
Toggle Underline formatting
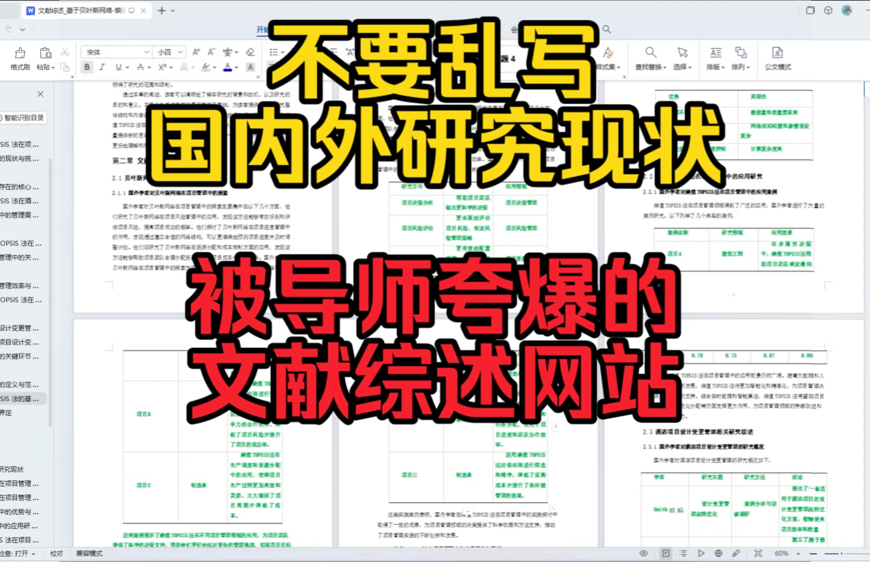coord(119,67)
